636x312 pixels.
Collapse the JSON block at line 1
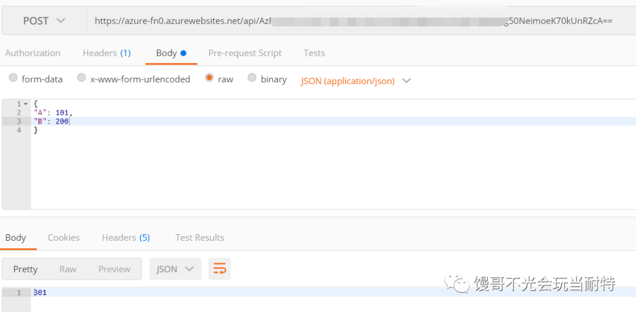click(25, 104)
